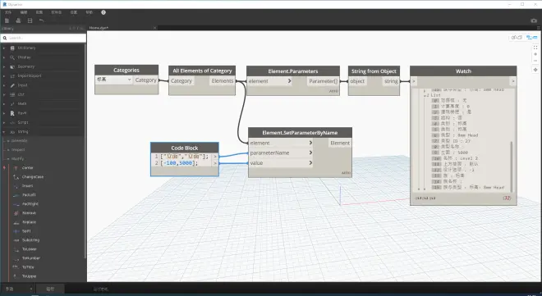Click the Open file icon in toolbar

pos(18,20)
